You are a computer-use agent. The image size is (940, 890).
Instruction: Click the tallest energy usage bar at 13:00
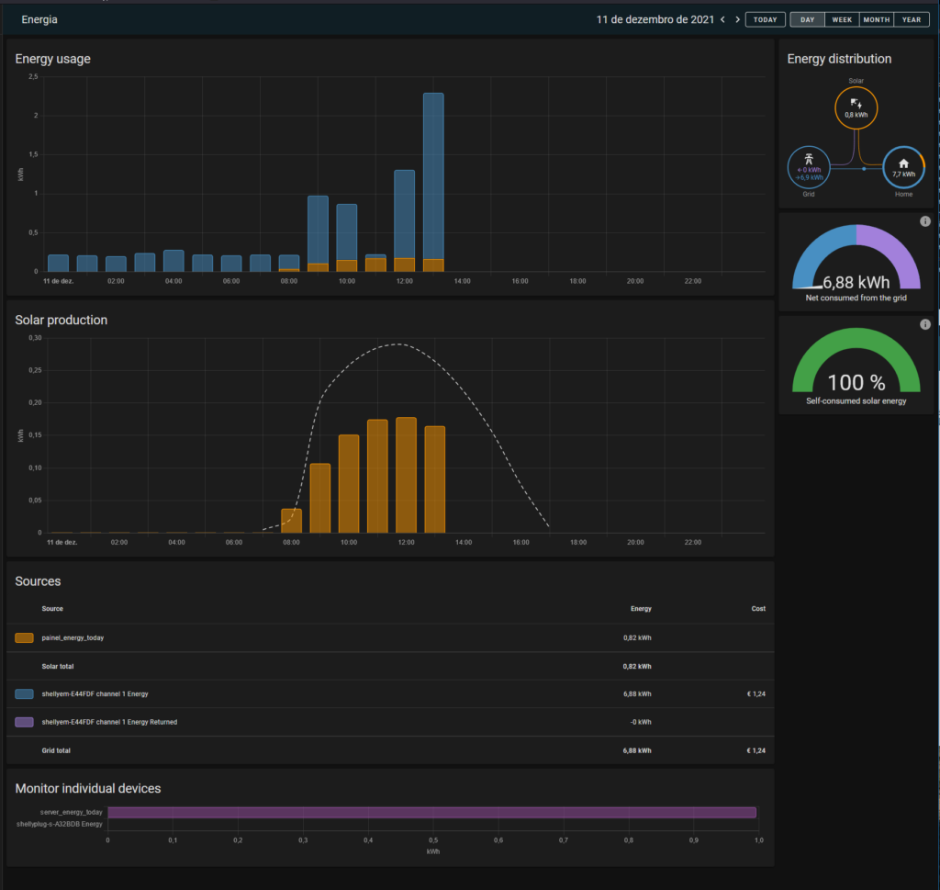coord(433,175)
